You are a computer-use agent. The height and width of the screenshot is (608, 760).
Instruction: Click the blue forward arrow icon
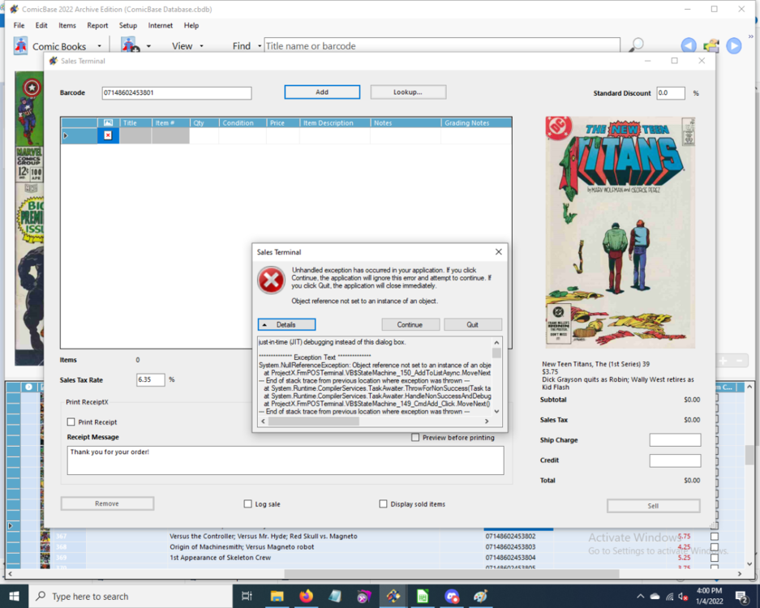pos(734,45)
